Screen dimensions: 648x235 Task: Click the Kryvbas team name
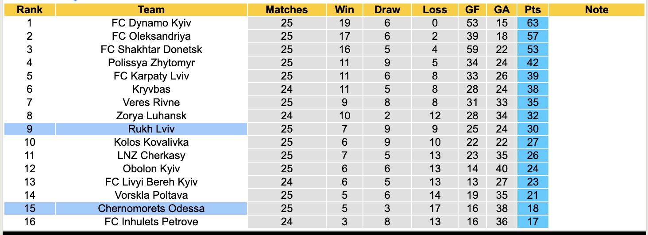click(151, 89)
